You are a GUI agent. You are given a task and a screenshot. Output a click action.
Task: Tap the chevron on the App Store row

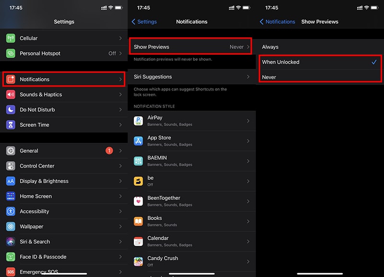pyautogui.click(x=248, y=141)
